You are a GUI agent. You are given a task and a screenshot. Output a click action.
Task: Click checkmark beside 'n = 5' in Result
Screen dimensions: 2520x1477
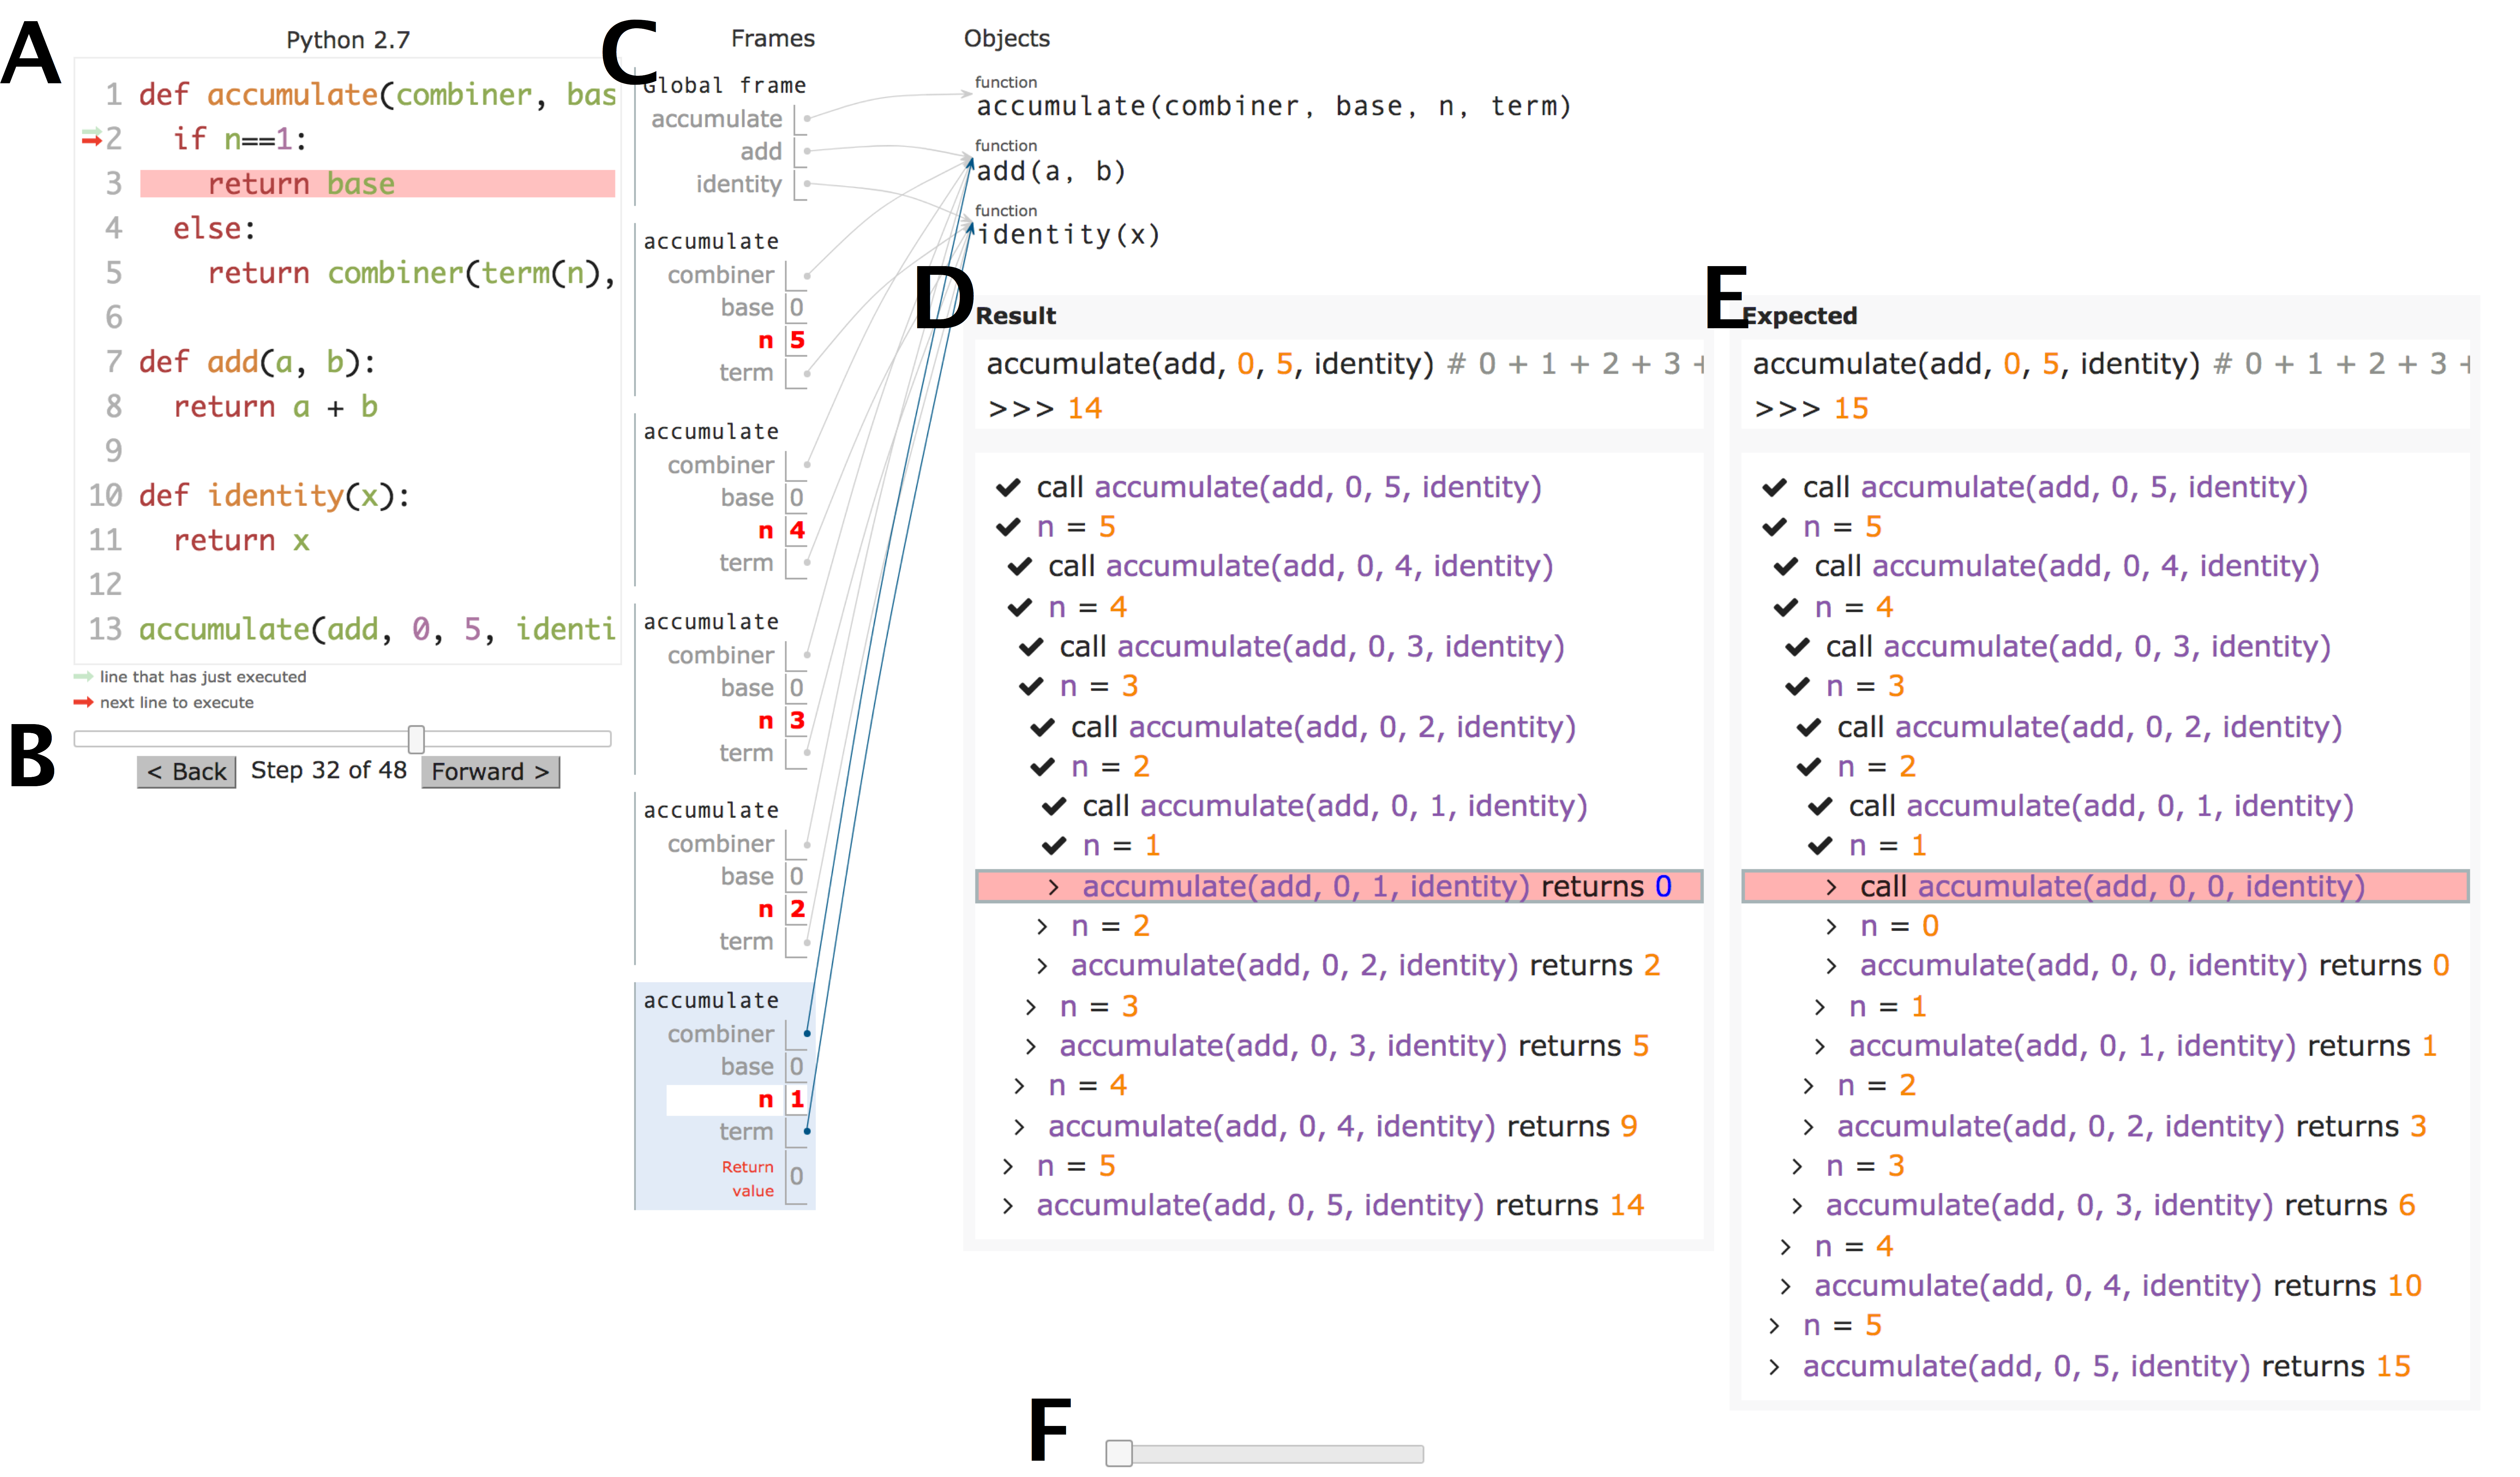(1008, 527)
